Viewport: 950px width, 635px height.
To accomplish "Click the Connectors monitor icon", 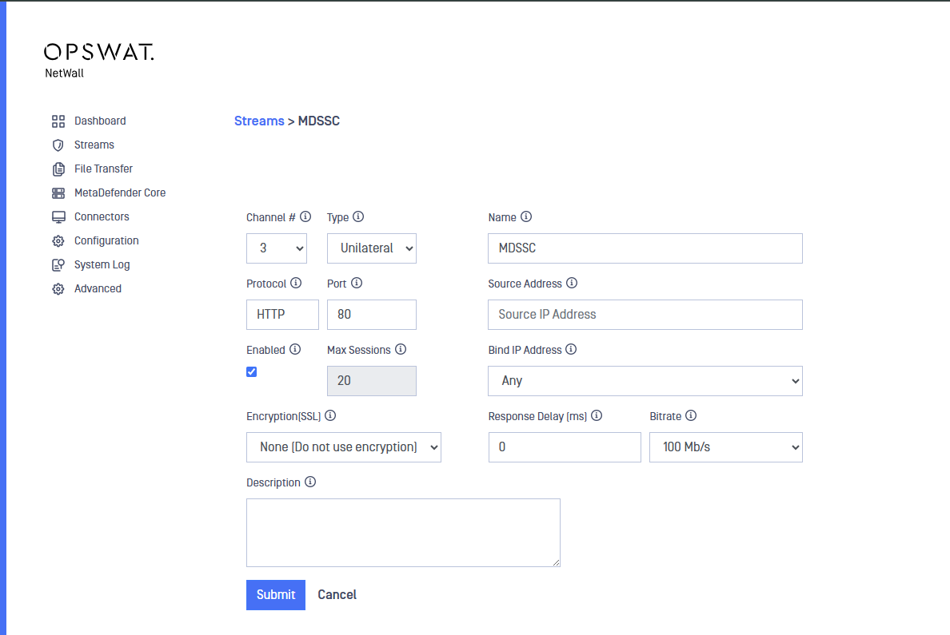I will point(58,216).
